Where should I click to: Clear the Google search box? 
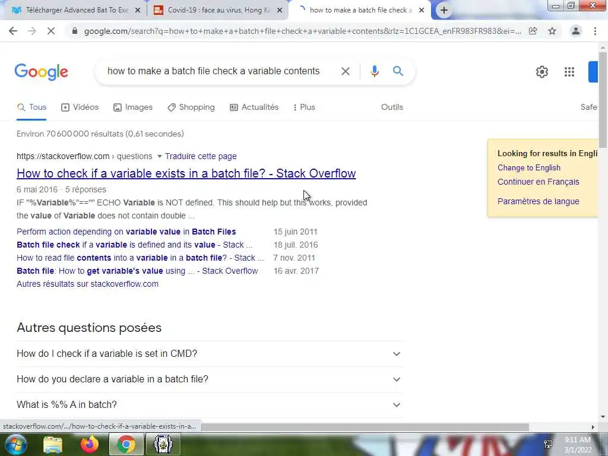click(345, 71)
